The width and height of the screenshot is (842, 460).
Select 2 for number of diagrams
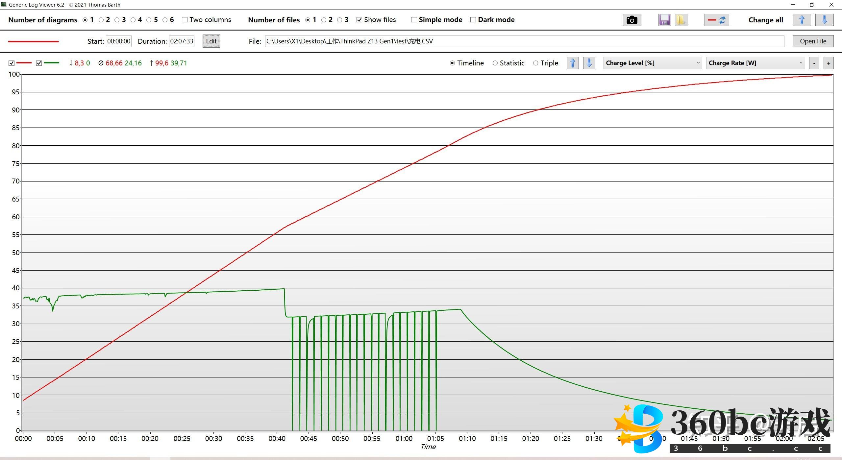(101, 20)
